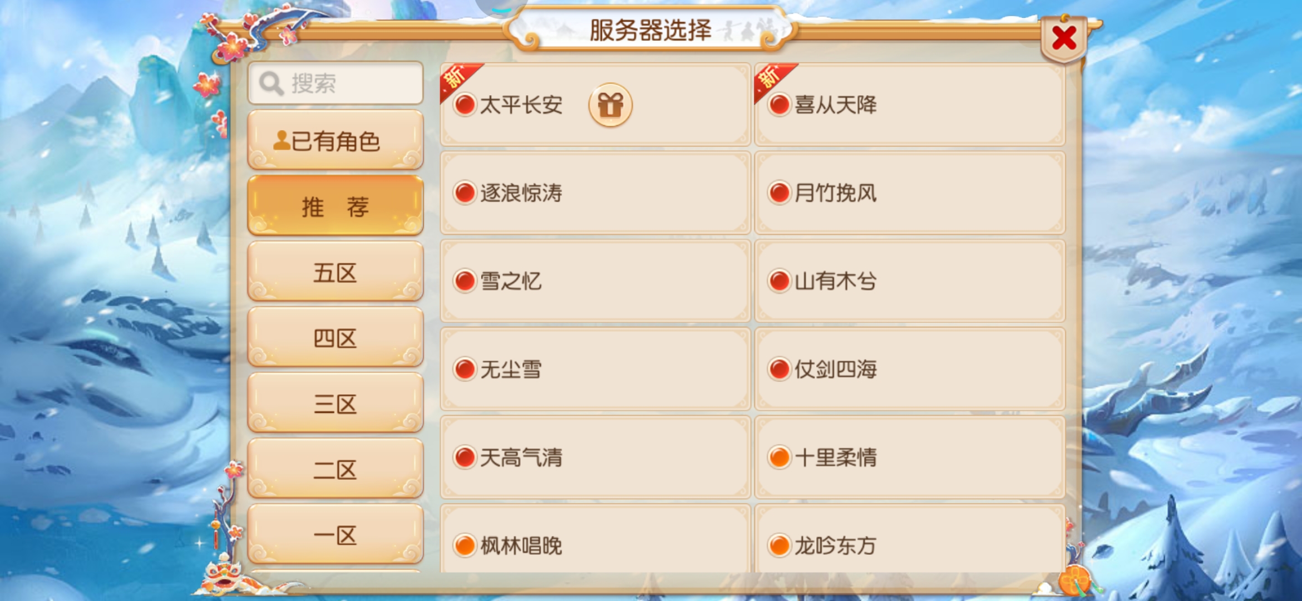This screenshot has width=1302, height=601.
Task: Click the gift box icon beside 太平长安
Action: coord(610,105)
